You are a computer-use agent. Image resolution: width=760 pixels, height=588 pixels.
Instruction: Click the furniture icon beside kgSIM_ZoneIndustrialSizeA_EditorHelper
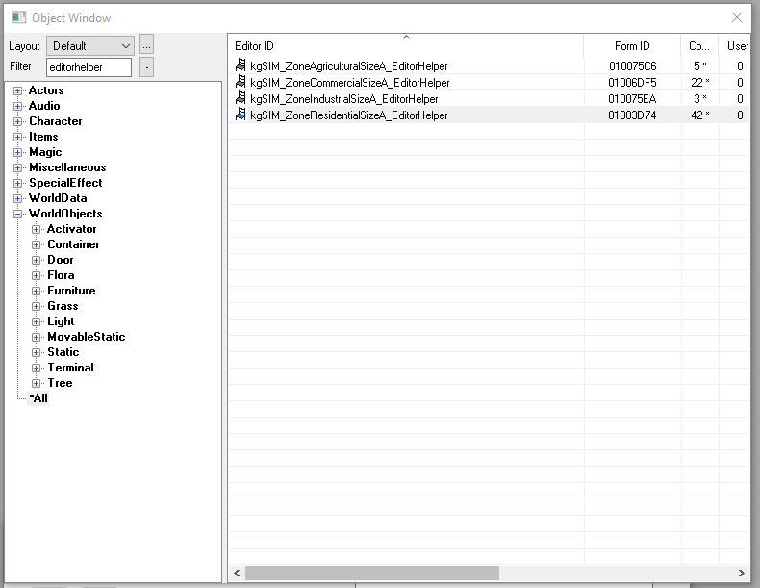point(241,98)
